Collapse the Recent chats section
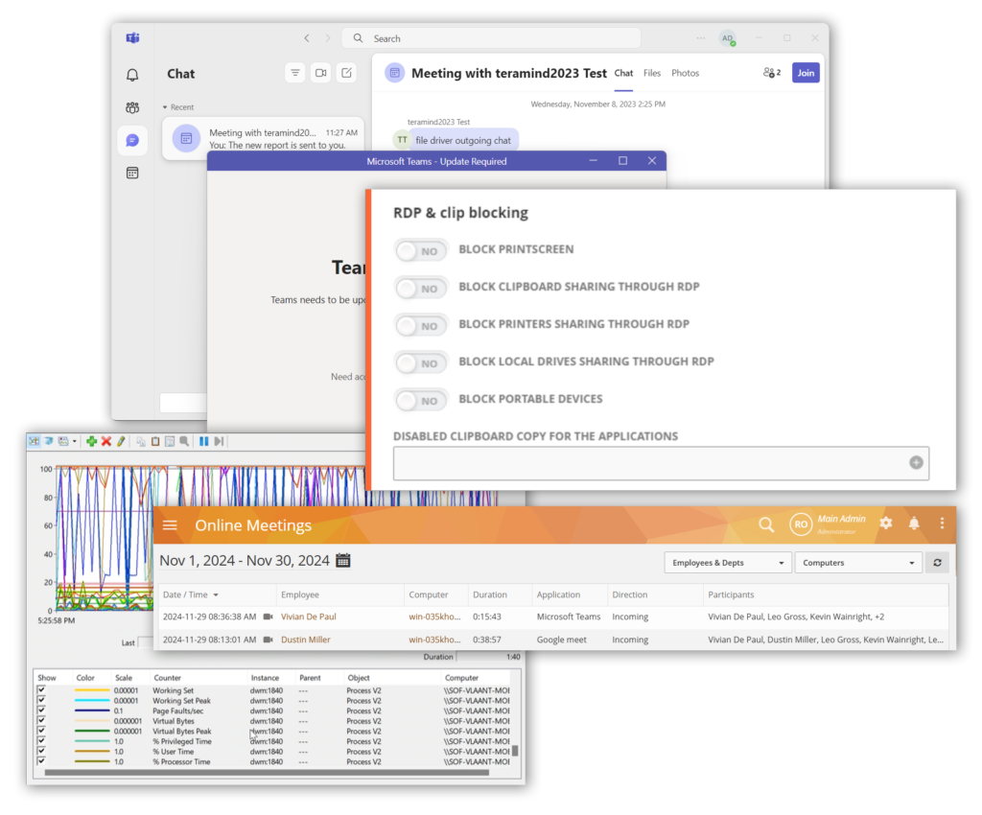This screenshot has height=815, width=982. 165,107
